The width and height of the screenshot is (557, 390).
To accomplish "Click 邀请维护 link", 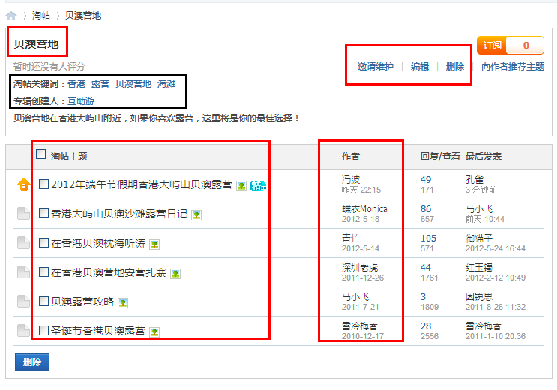I will pyautogui.click(x=376, y=67).
